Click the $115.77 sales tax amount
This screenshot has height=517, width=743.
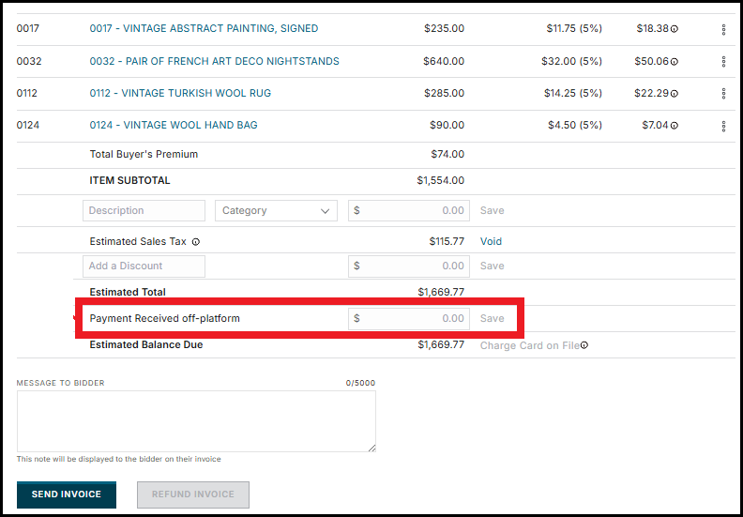coord(447,241)
